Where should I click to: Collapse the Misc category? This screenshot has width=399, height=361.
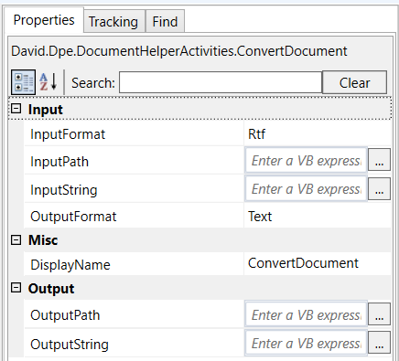point(16,239)
